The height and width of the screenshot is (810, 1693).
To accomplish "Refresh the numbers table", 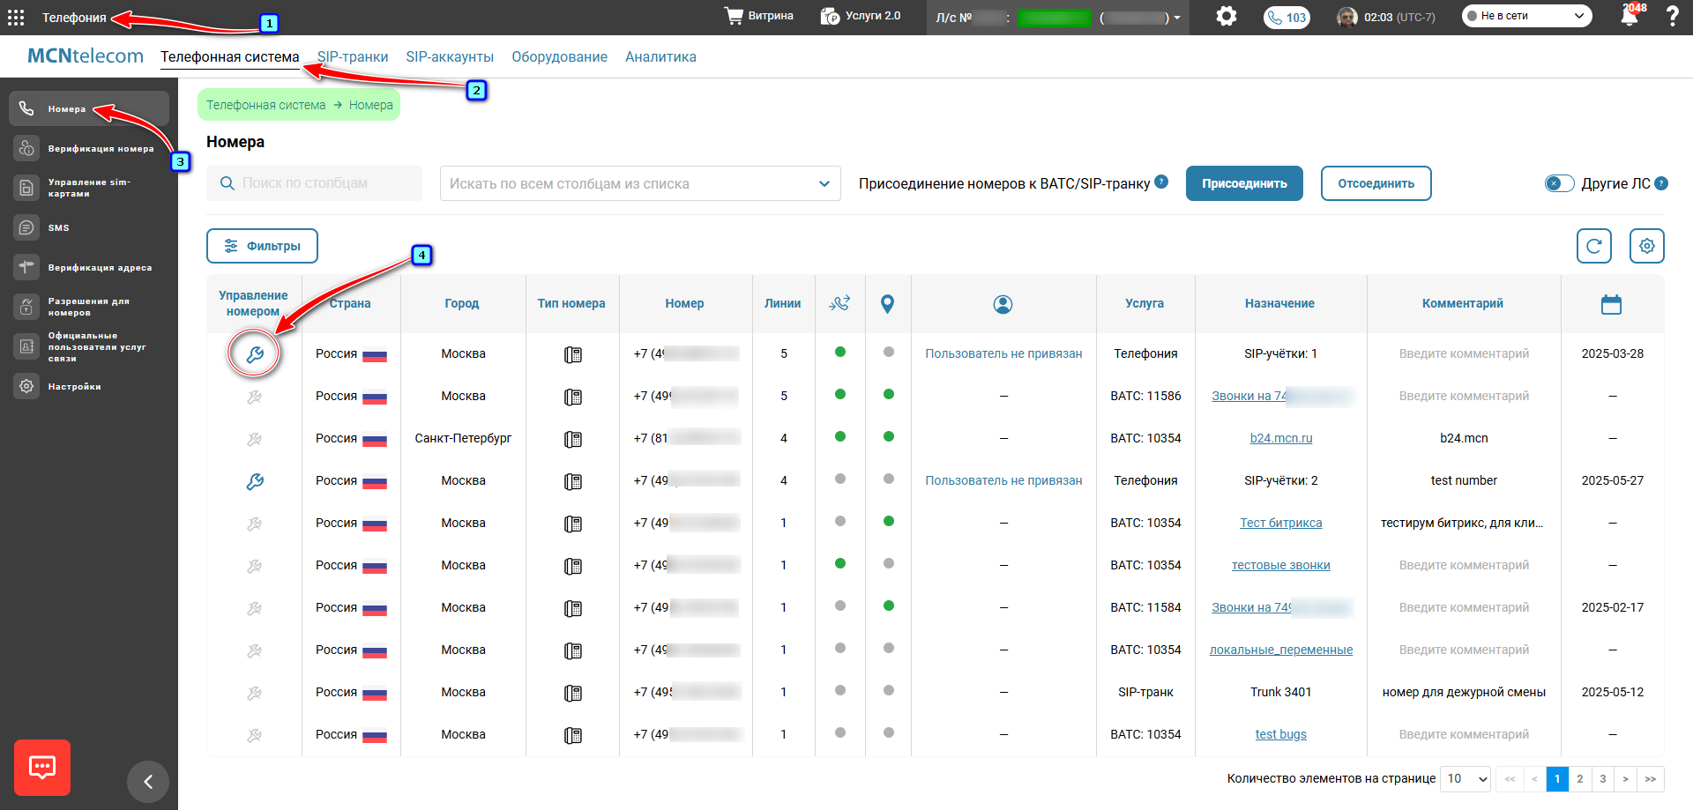I will tap(1593, 246).
